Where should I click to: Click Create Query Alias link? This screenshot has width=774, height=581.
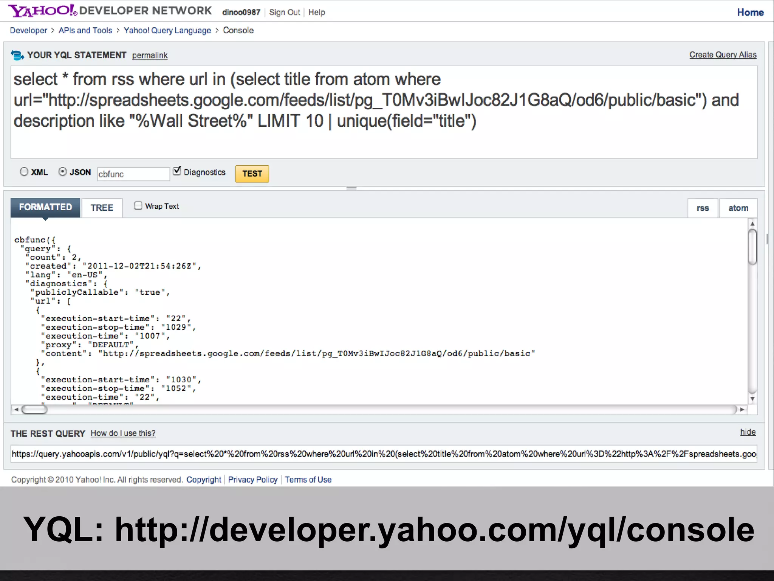tap(723, 55)
